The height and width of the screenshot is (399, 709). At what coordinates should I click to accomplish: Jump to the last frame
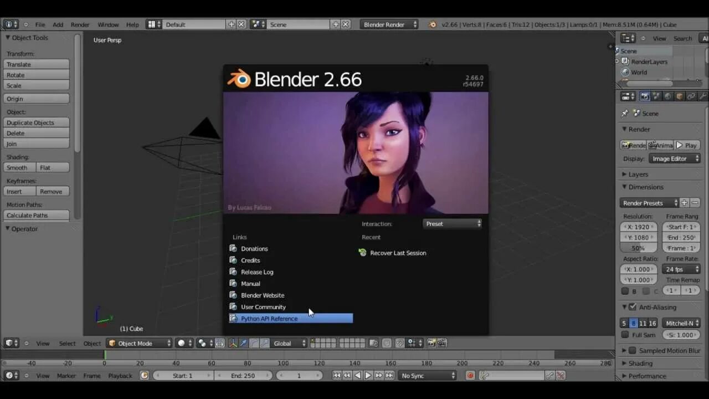click(x=389, y=375)
